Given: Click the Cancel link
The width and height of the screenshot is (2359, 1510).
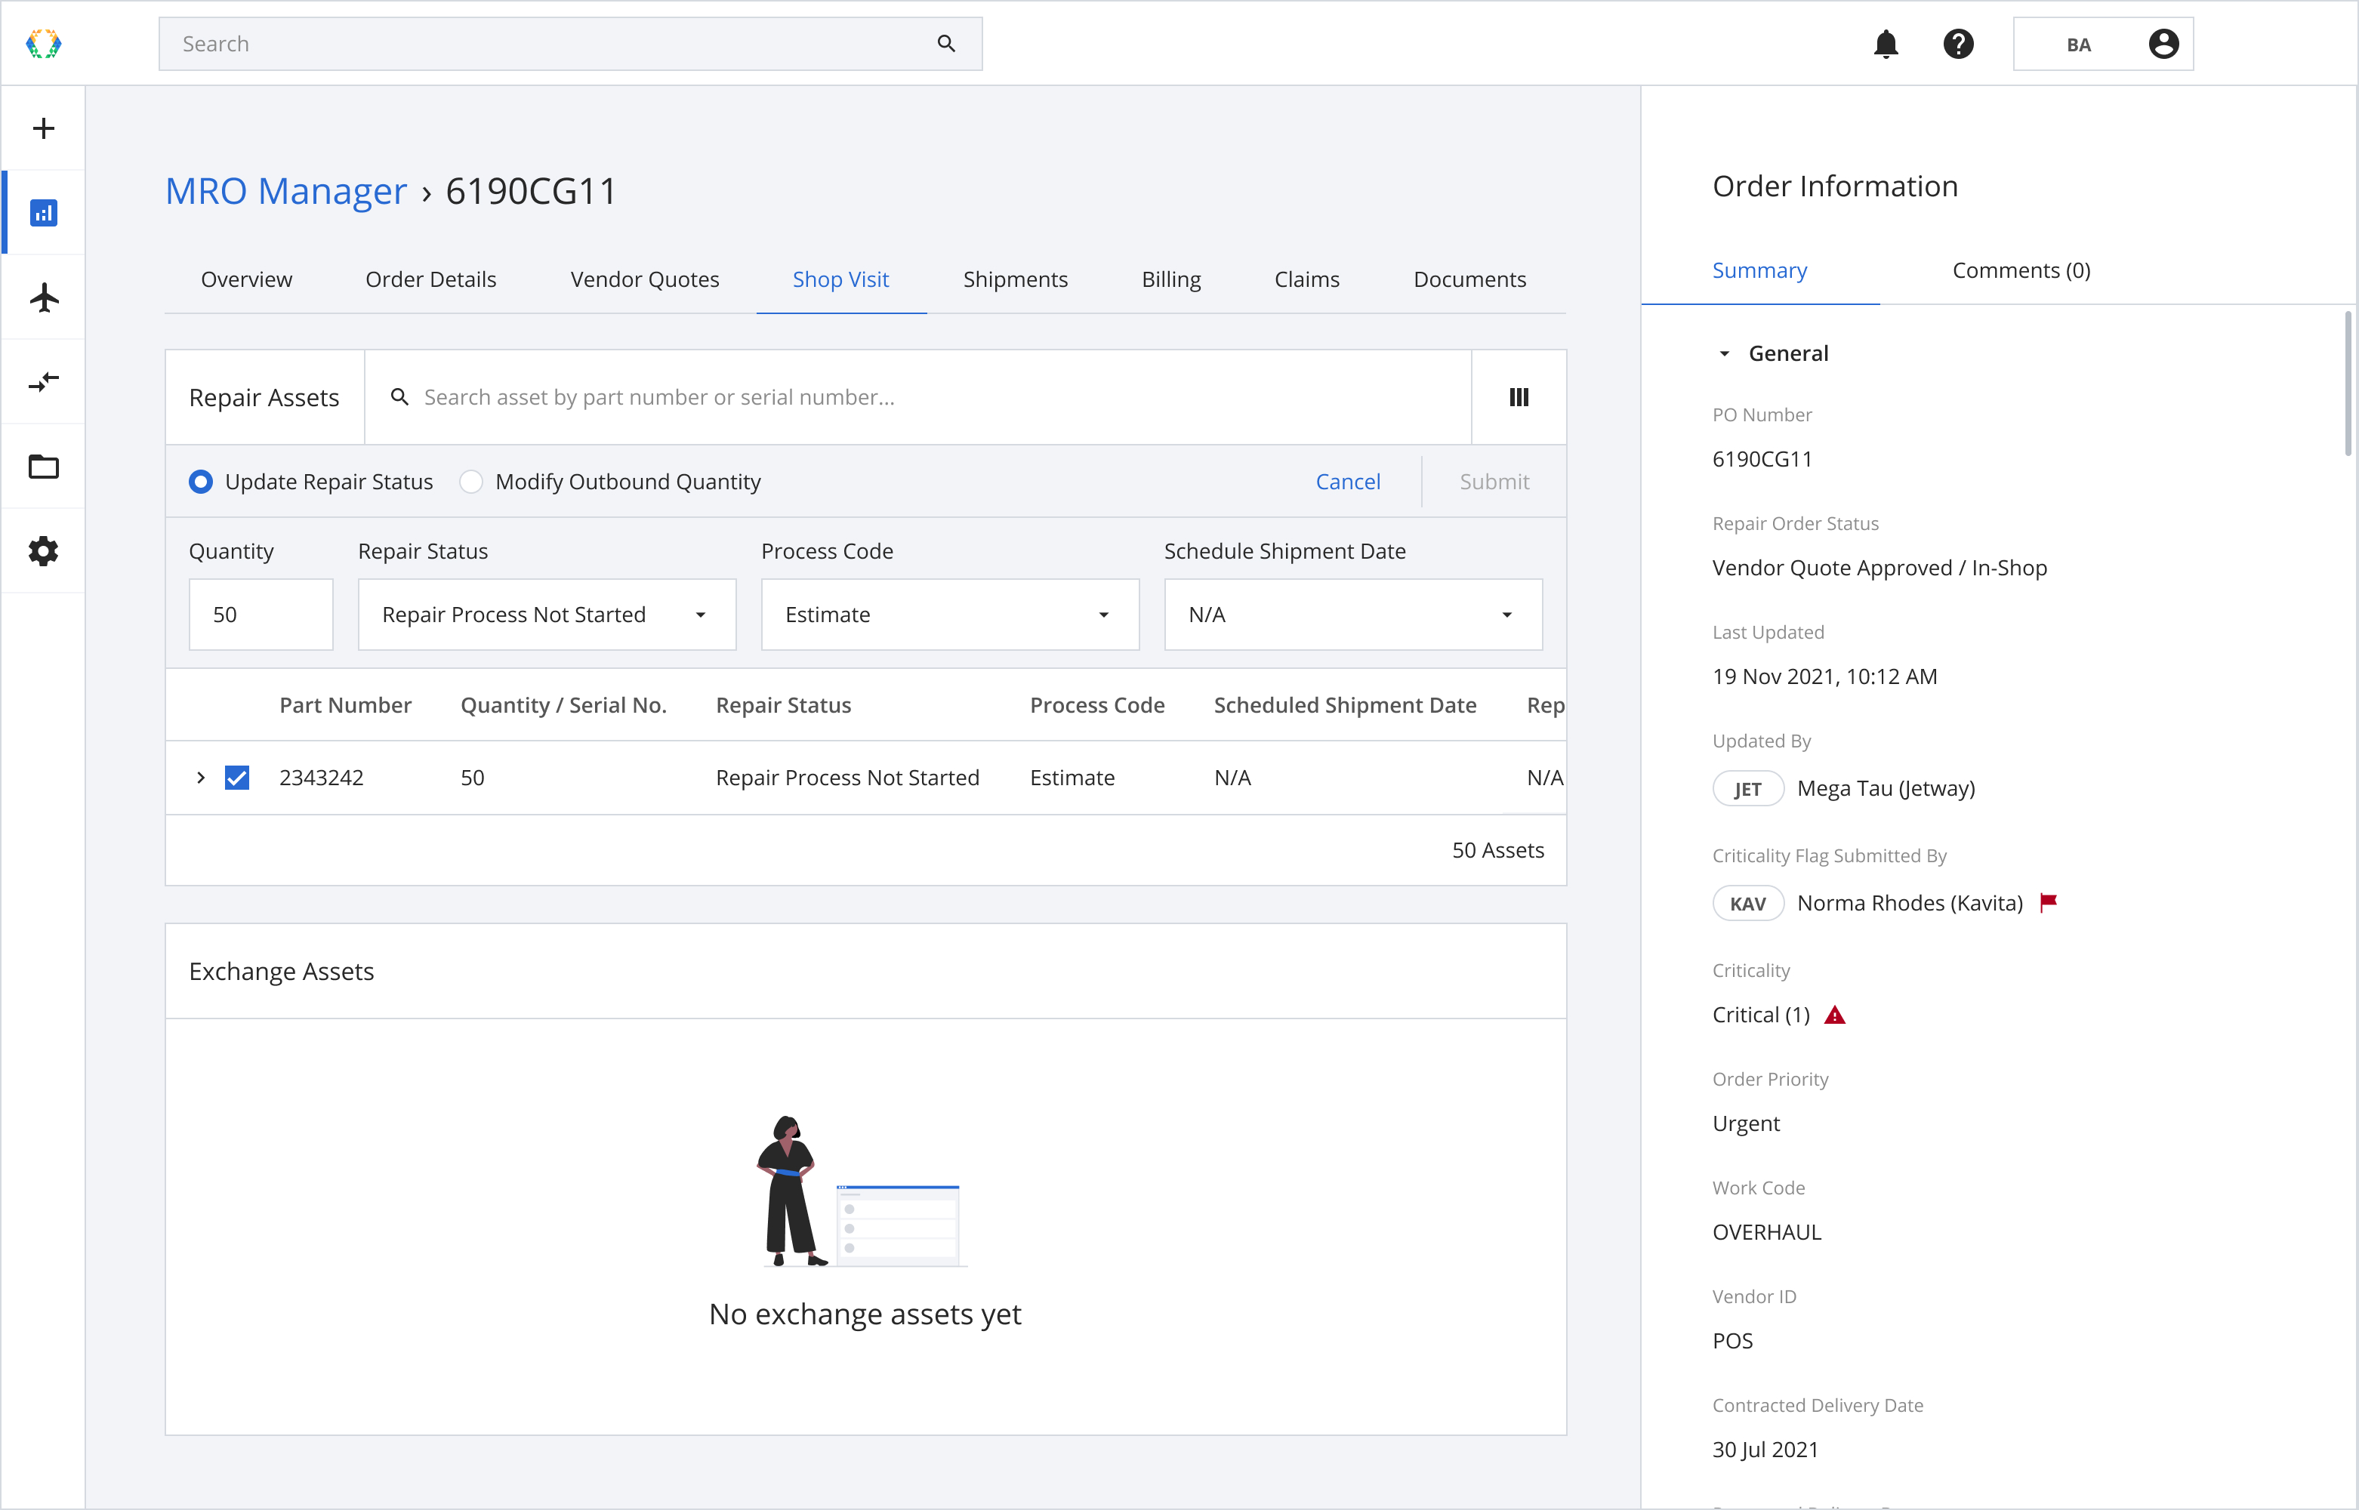Looking at the screenshot, I should [x=1347, y=482].
